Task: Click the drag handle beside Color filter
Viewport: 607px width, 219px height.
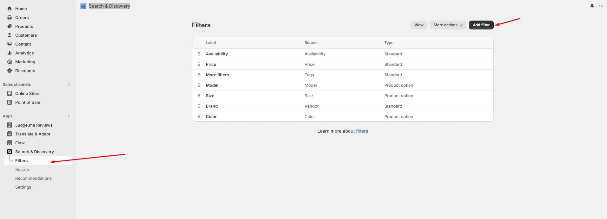Action: 199,116
